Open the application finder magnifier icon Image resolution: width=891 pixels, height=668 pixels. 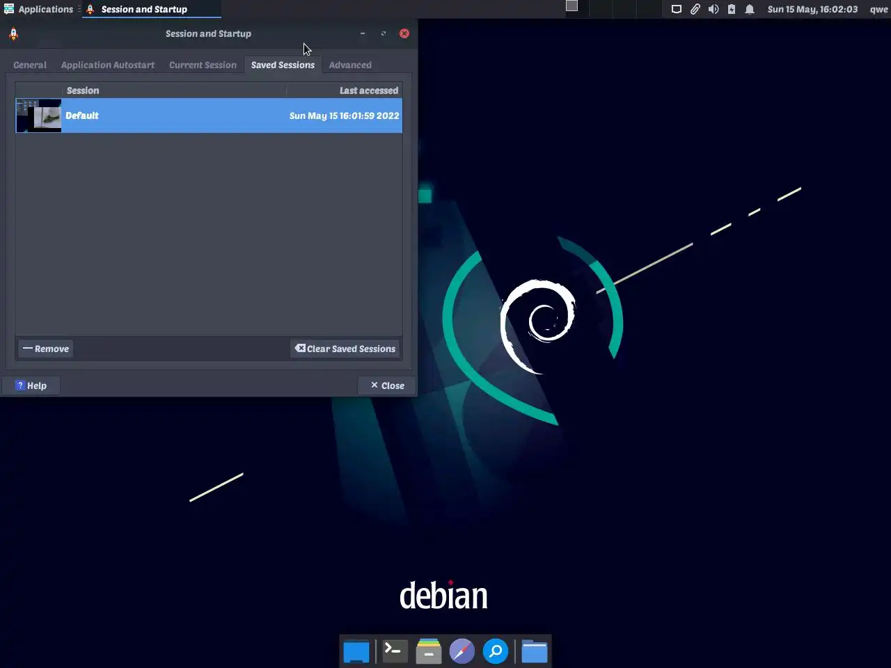[496, 651]
